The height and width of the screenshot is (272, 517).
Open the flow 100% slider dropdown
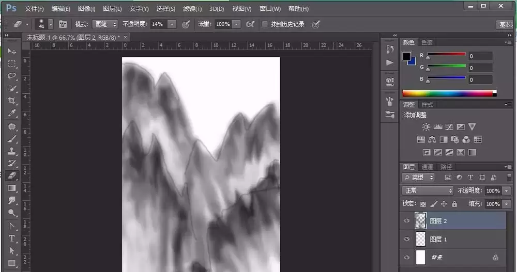(236, 24)
